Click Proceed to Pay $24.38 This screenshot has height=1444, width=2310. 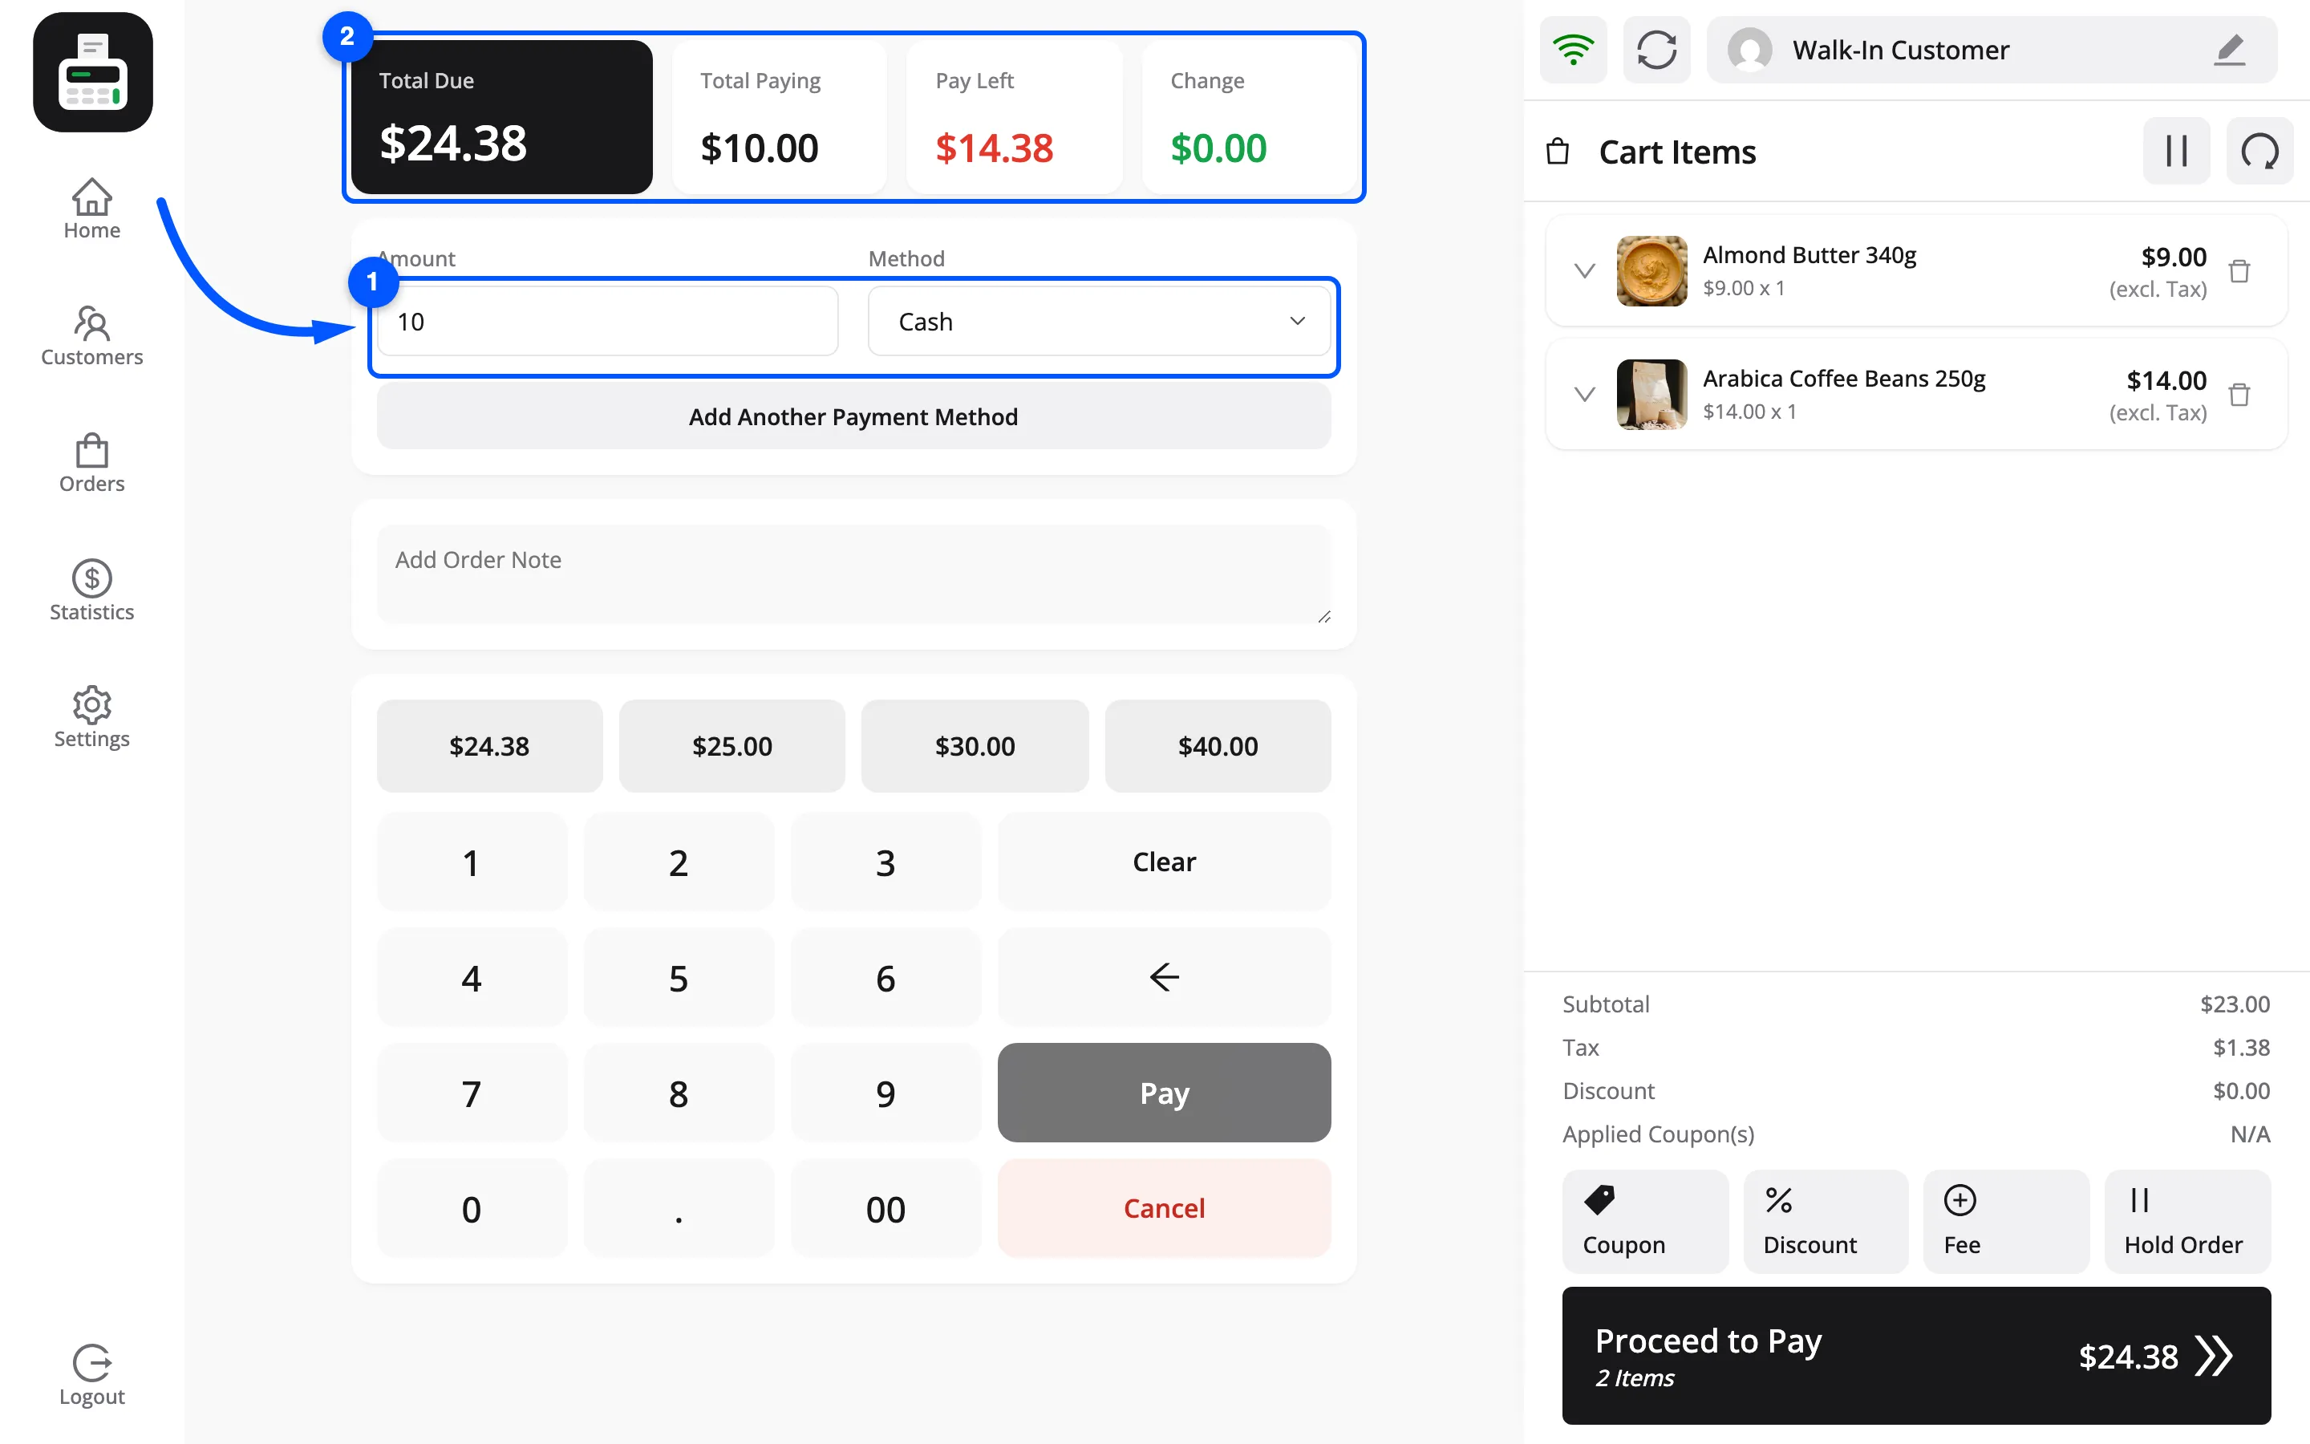point(1915,1355)
